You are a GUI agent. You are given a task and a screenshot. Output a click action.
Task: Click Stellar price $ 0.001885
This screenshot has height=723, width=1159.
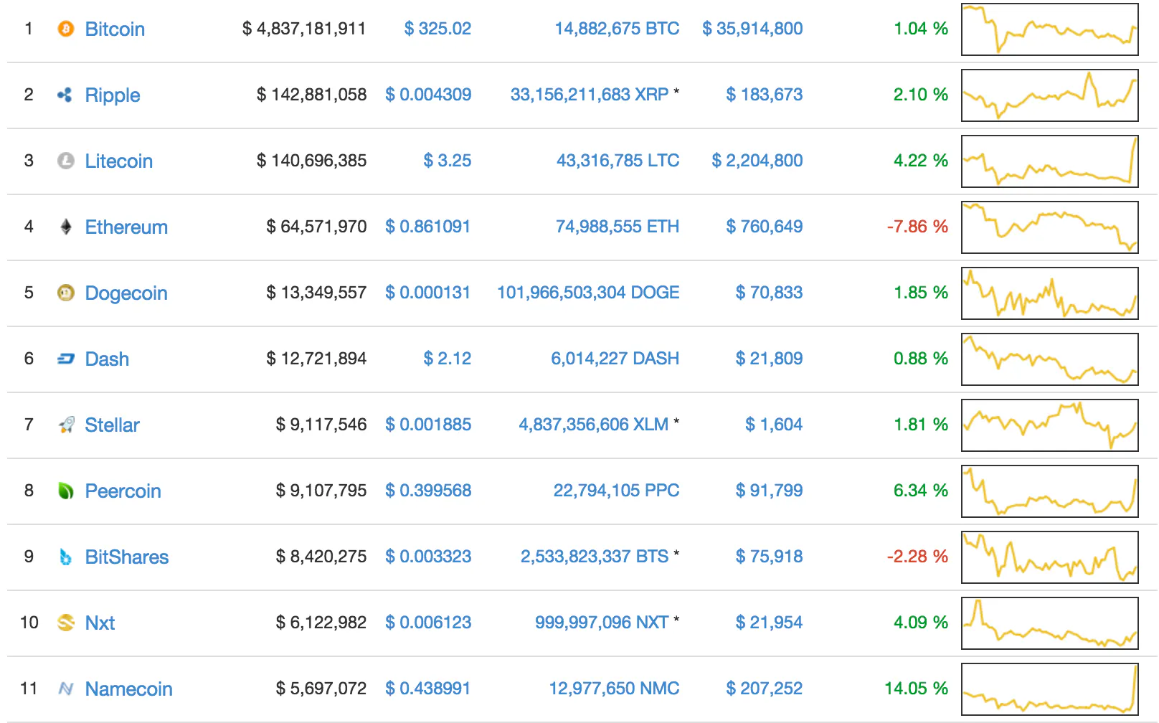[x=428, y=425]
